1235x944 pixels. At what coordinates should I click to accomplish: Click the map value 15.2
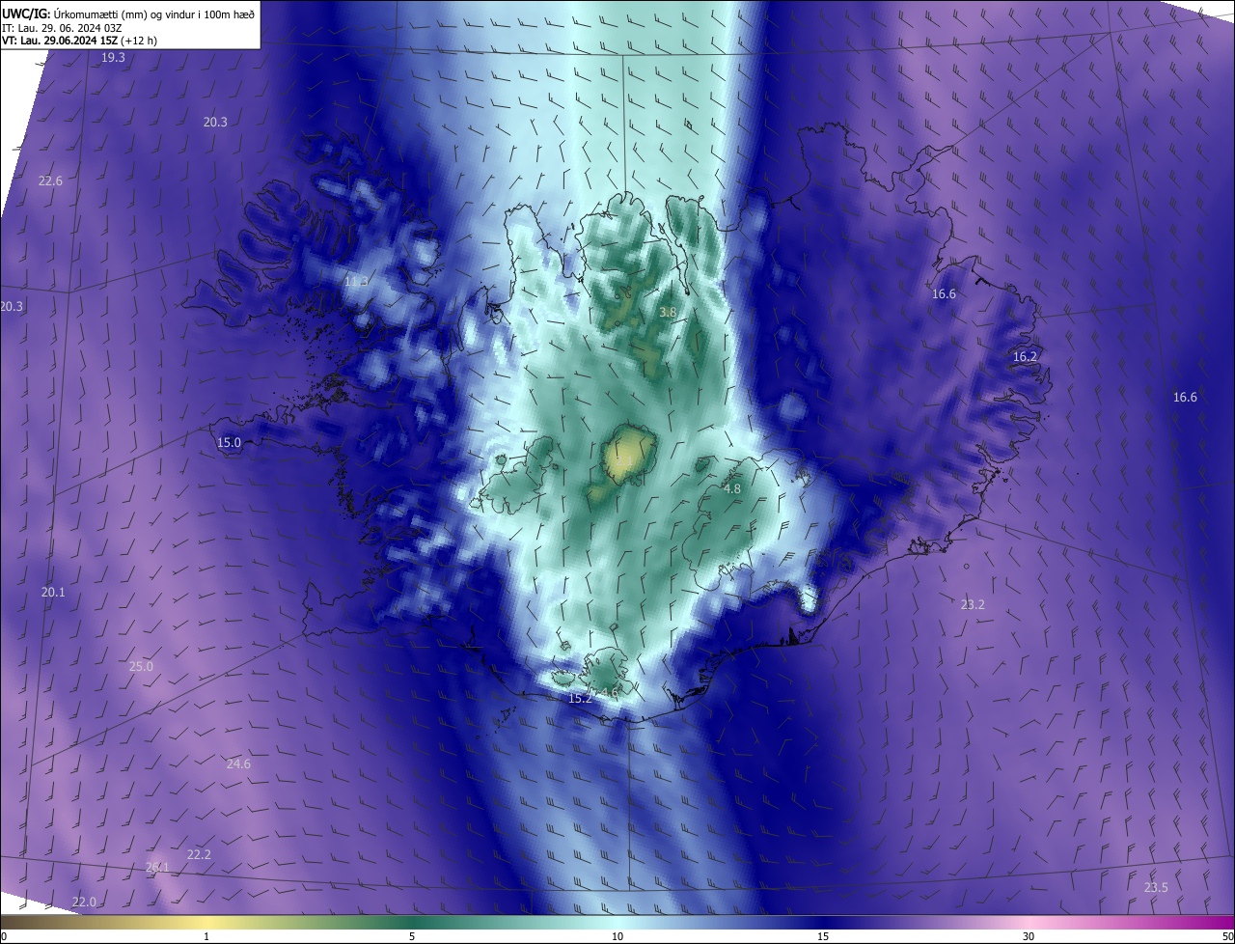tap(580, 699)
